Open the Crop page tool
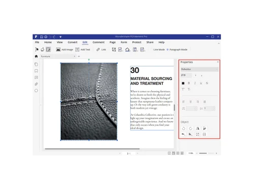Viewport: 254px width, 190px height. 114,50
